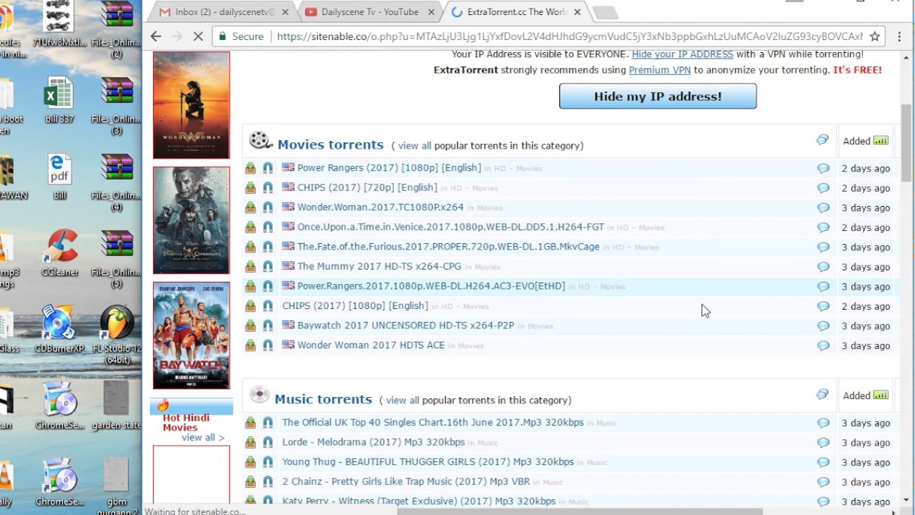Click the download icon for Wonder.Woman.2017.TC1080P.x264
Screen dimensions: 915x515
point(250,207)
